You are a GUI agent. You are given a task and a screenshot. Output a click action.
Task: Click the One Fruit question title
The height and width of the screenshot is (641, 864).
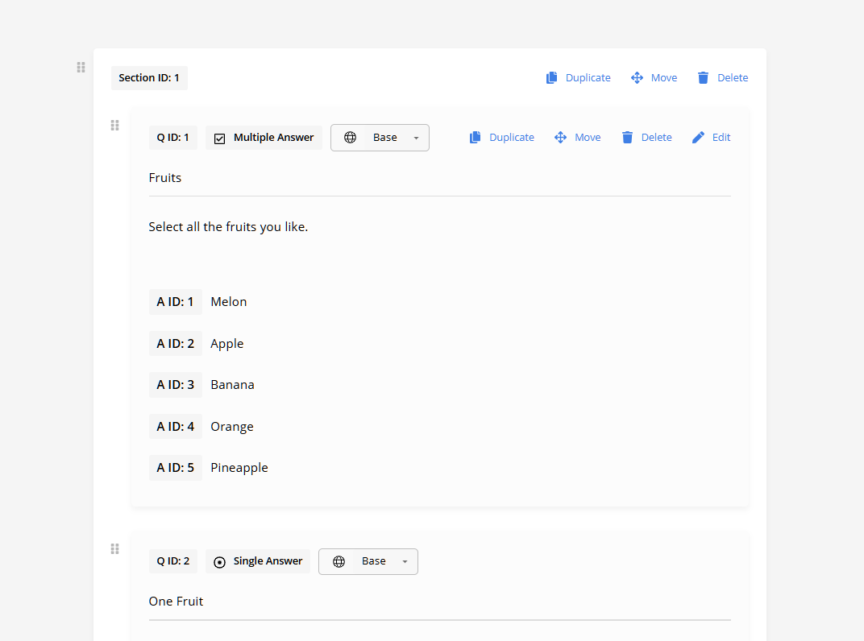click(176, 602)
